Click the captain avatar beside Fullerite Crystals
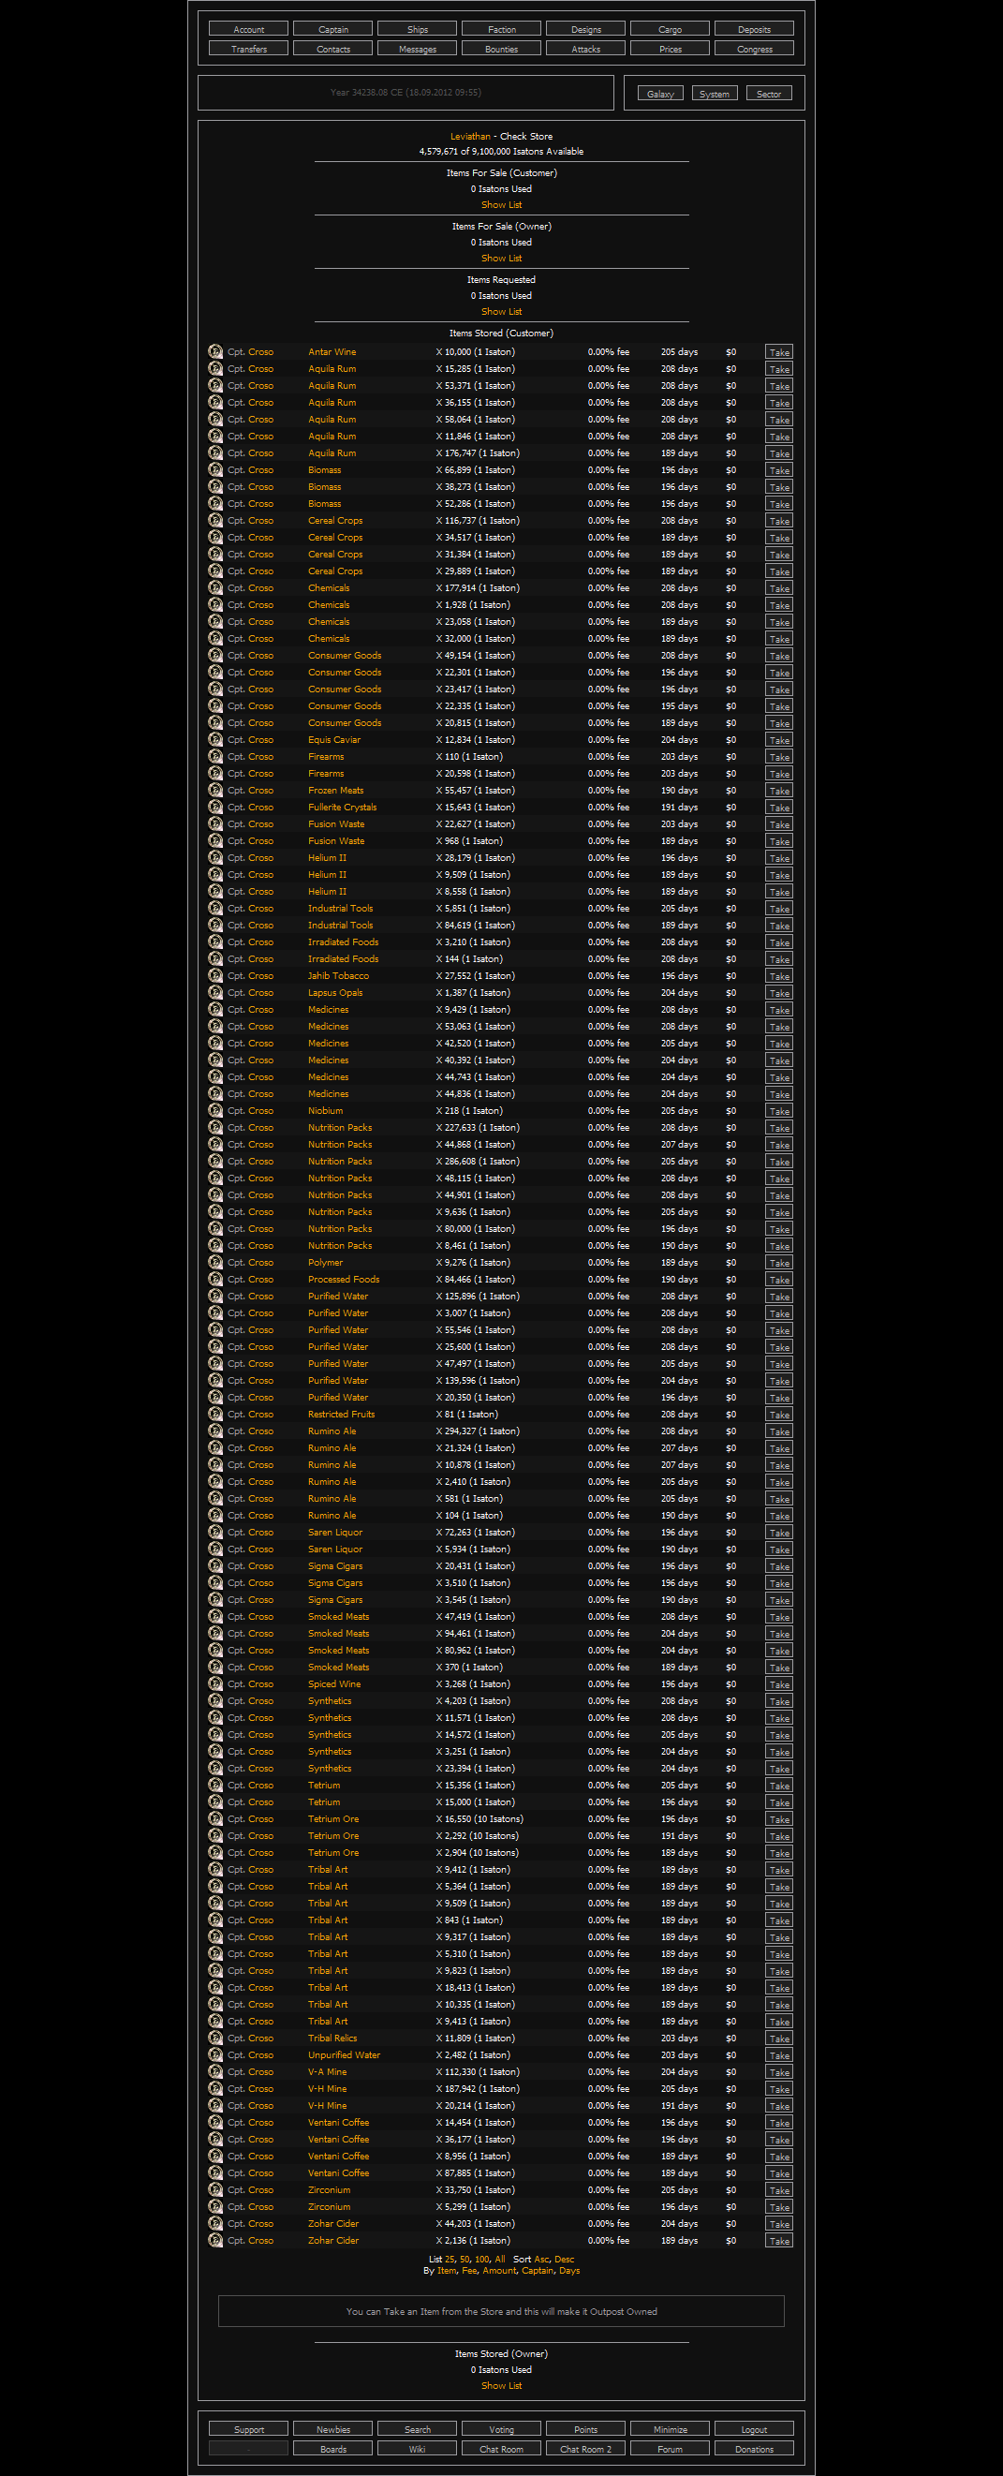Image resolution: width=1003 pixels, height=2476 pixels. click(x=215, y=808)
